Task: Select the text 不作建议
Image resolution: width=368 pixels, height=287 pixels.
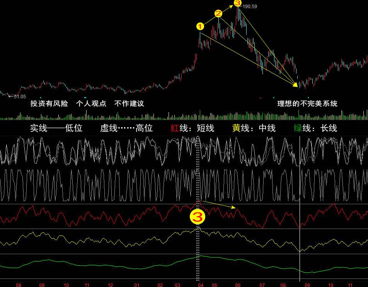Action: [x=129, y=103]
